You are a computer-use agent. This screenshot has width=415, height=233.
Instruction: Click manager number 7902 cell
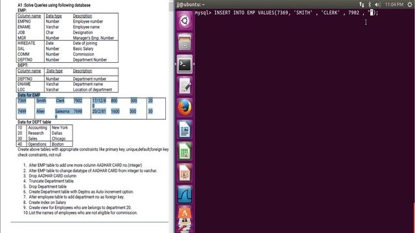(x=78, y=101)
